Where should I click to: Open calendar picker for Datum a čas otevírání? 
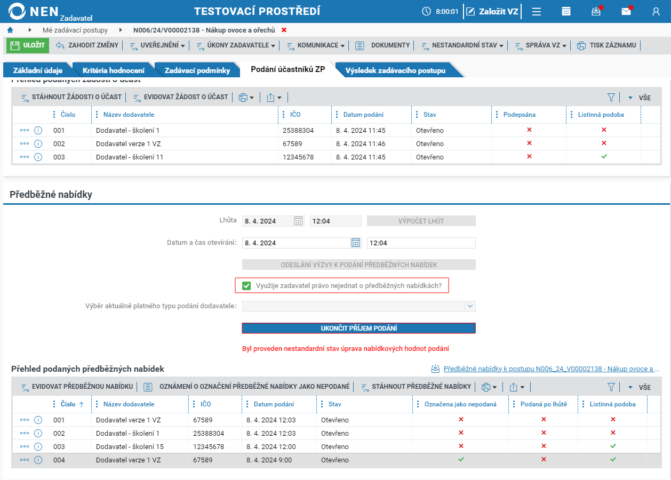[x=356, y=243]
